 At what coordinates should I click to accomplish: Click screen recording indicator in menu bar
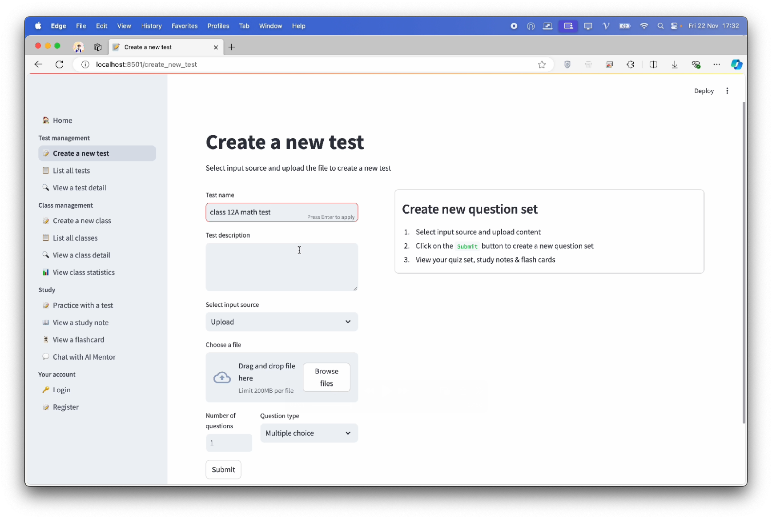514,26
